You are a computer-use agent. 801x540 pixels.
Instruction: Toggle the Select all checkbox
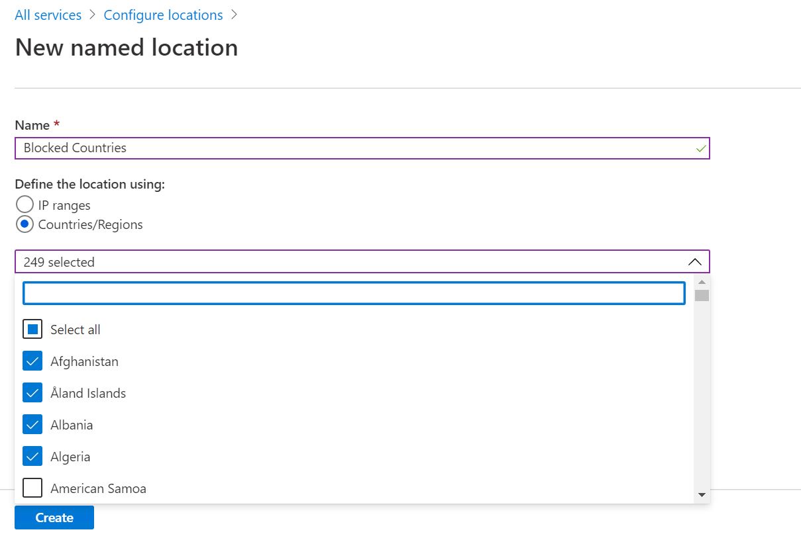32,329
